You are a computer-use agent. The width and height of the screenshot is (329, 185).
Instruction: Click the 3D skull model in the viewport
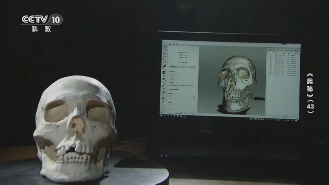(x=237, y=84)
